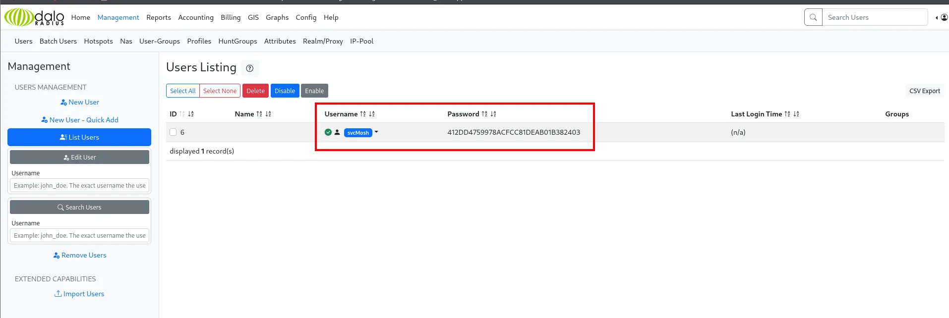Open the User-Groups section
The height and width of the screenshot is (318, 949).
(x=160, y=41)
